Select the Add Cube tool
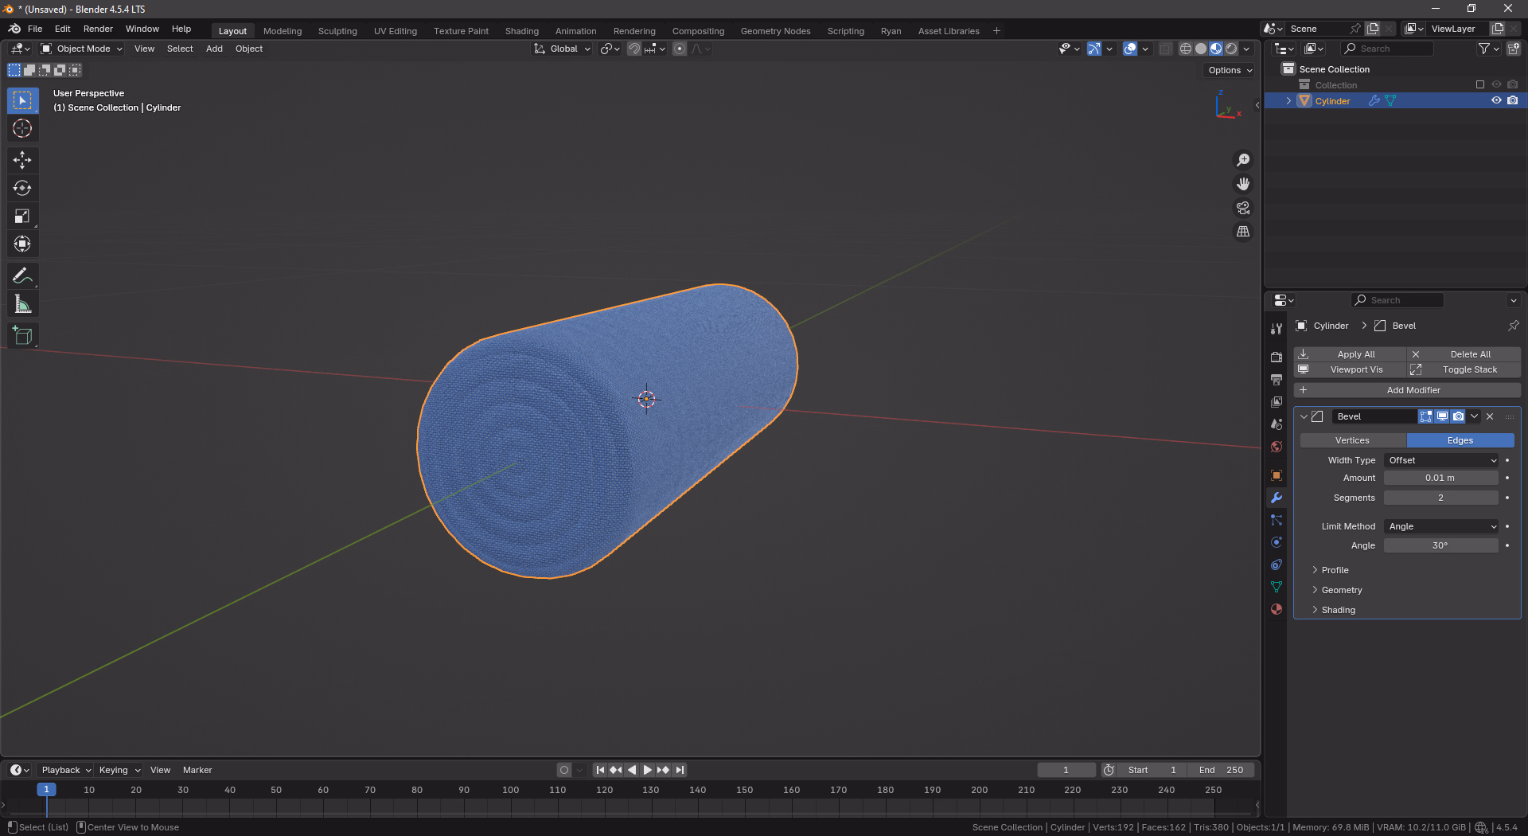 (x=22, y=336)
